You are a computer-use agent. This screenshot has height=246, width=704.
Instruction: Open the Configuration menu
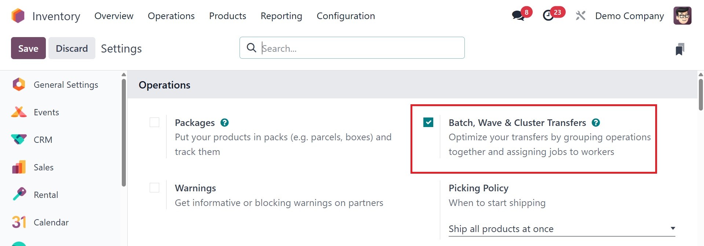346,16
